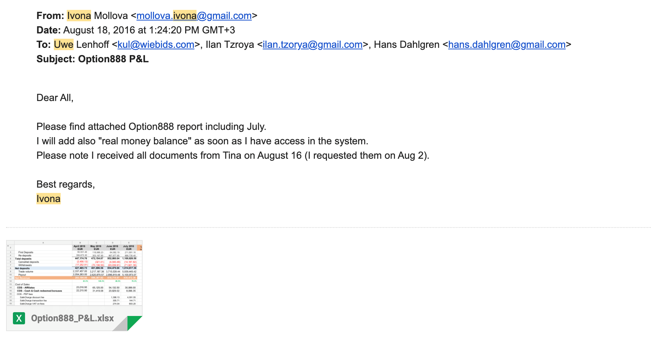Screen dimensions: 651x338
Task: Click the line about documents from Tina
Action: [x=233, y=155]
